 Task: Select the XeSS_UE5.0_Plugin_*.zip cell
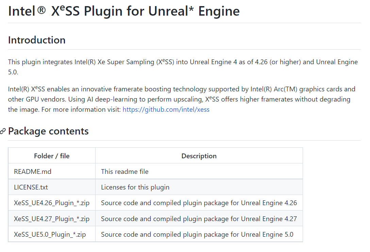point(50,234)
